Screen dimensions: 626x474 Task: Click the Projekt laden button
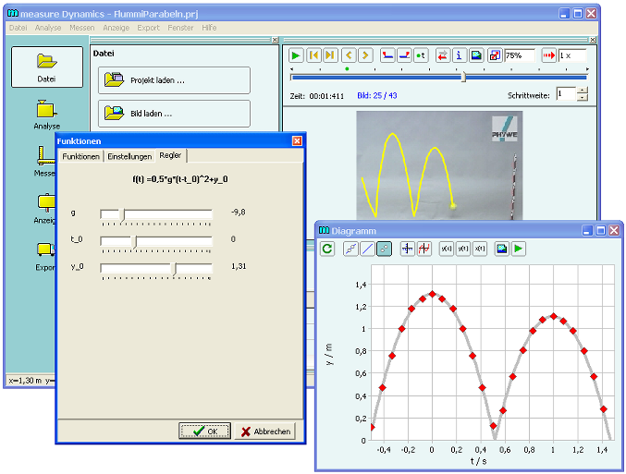click(174, 80)
